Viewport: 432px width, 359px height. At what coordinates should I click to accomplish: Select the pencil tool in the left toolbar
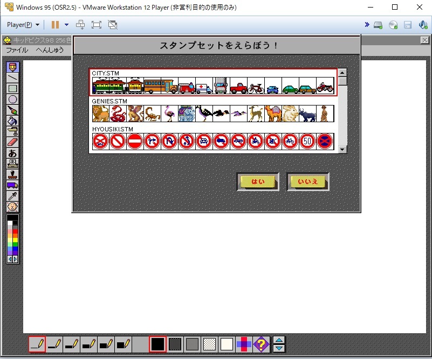click(12, 67)
